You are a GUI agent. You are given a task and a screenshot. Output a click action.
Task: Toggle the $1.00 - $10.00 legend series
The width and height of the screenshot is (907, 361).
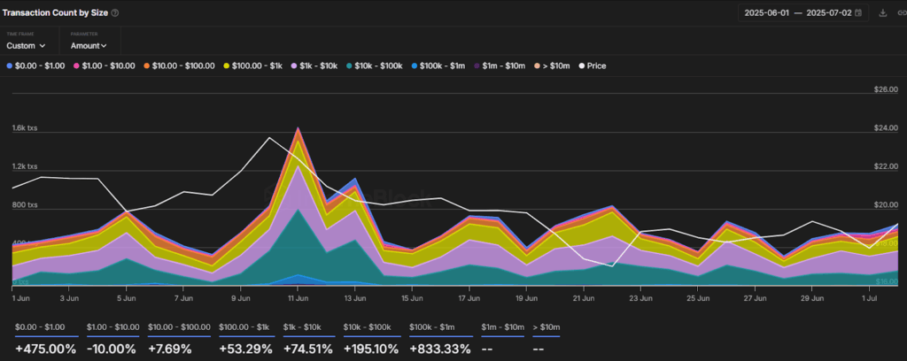point(105,65)
